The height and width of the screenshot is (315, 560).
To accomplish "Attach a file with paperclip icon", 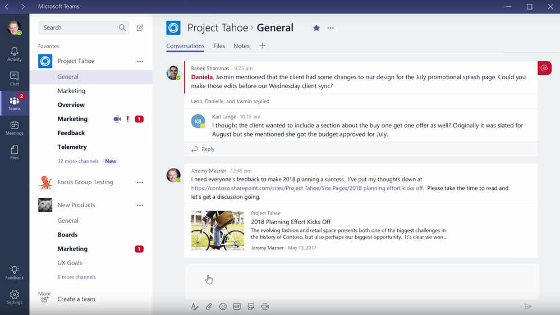I will tap(209, 307).
